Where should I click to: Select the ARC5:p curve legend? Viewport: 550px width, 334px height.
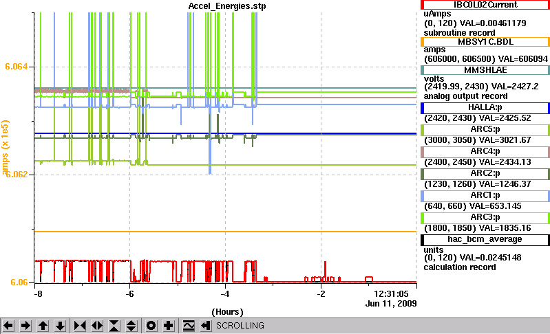tap(485, 130)
